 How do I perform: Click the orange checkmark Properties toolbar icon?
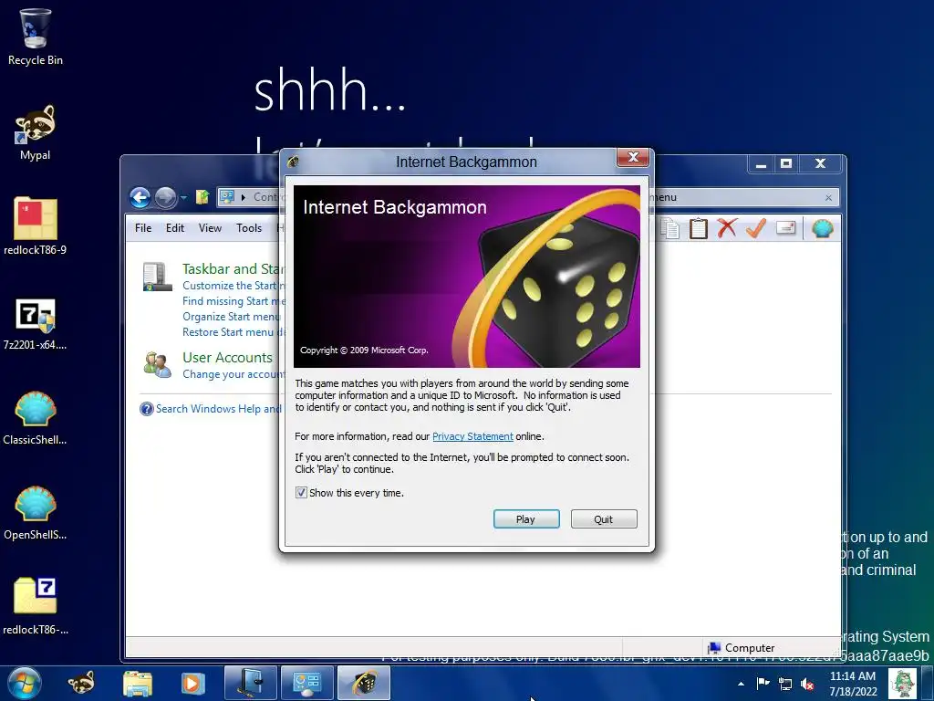coord(755,227)
